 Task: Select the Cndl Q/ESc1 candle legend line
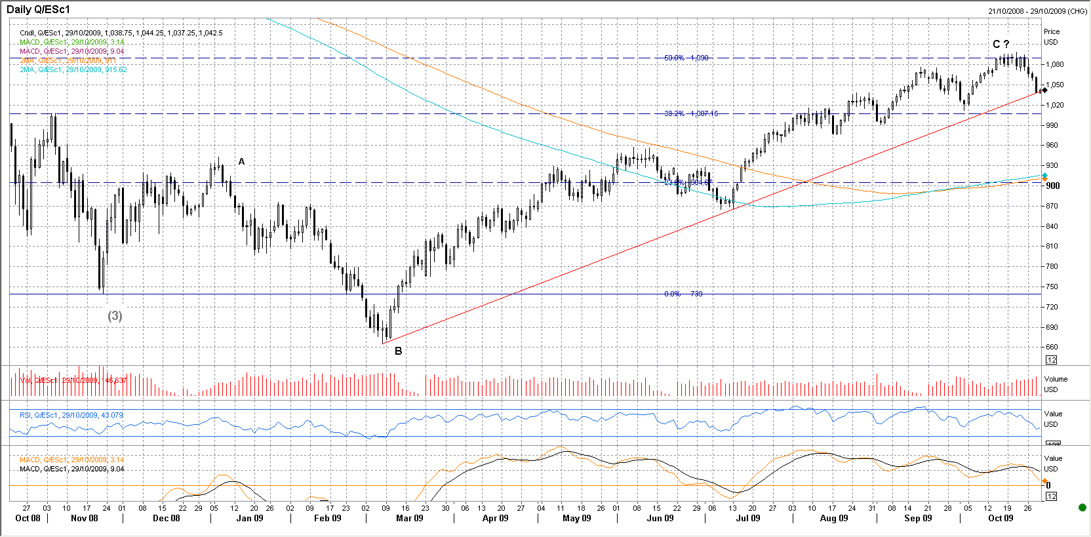click(x=121, y=33)
